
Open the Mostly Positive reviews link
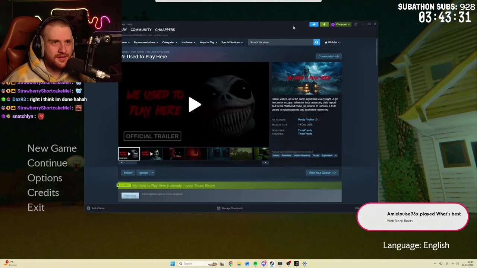tap(306, 119)
